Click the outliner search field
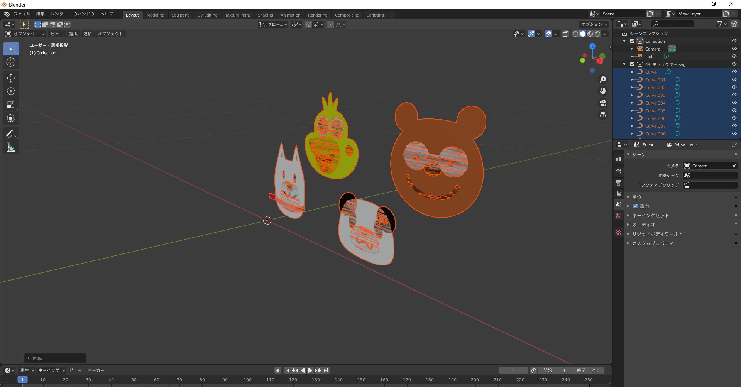 pyautogui.click(x=672, y=24)
